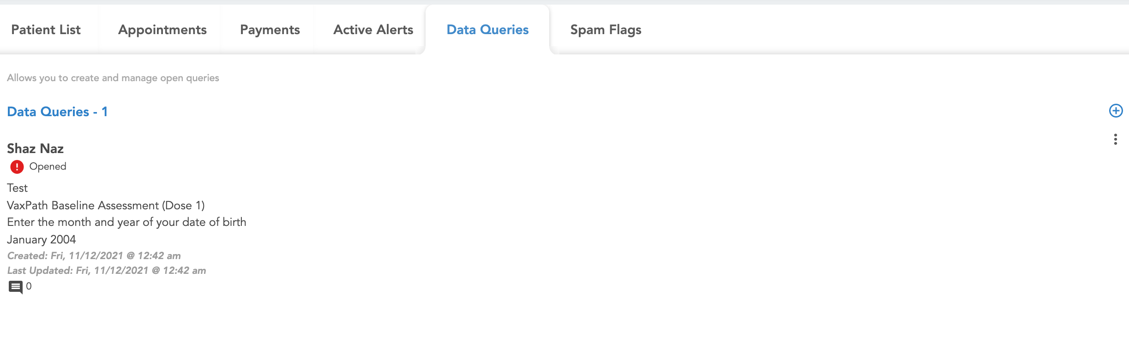Viewport: 1129px width, 343px height.
Task: Click the date of birth question text
Action: pyautogui.click(x=126, y=222)
